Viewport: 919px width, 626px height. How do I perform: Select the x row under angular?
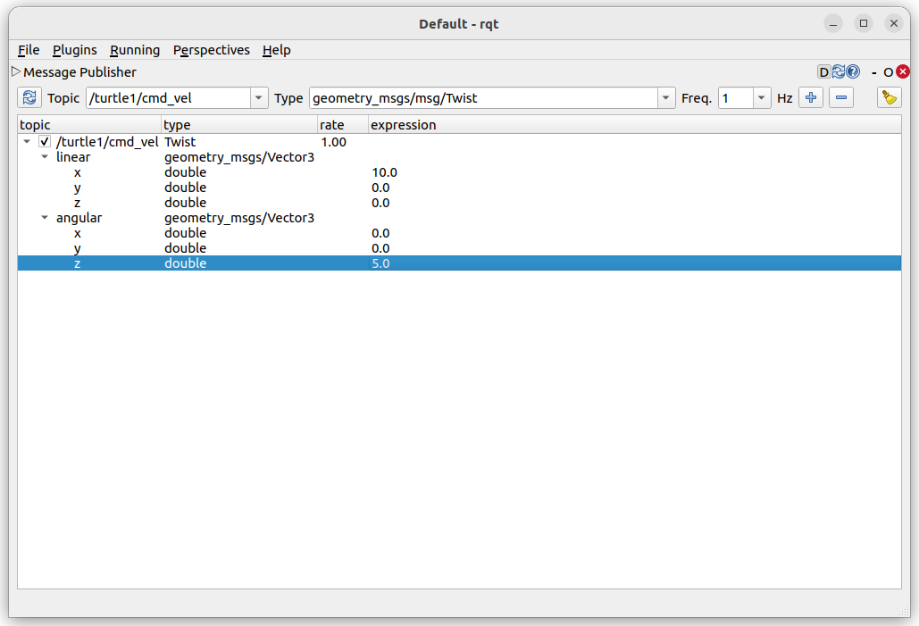pos(459,233)
